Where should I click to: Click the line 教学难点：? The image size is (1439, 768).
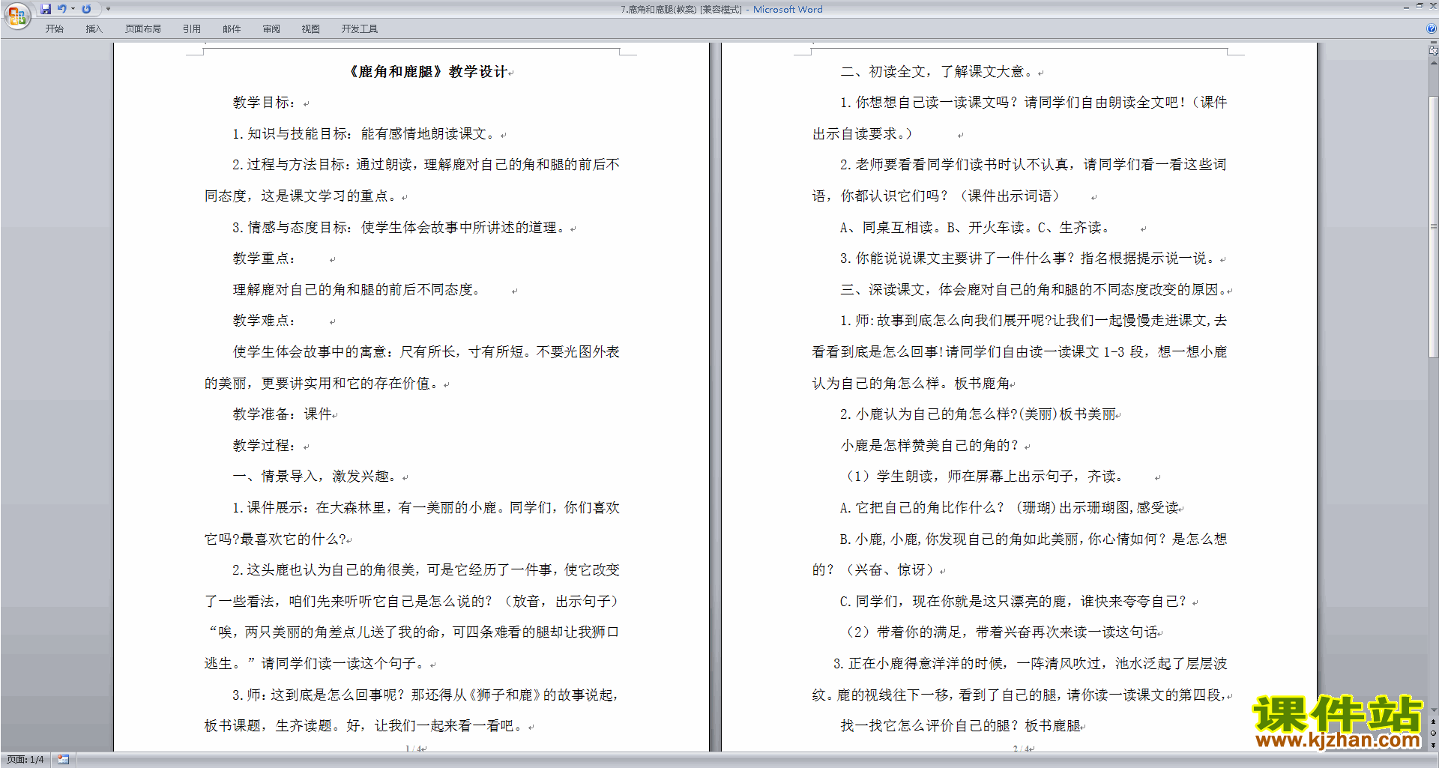tap(264, 321)
